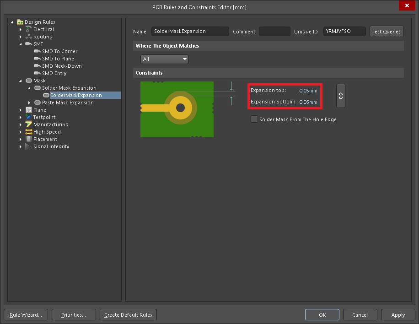Click the solder mask pad preview image
The height and width of the screenshot is (324, 419).
[177, 109]
